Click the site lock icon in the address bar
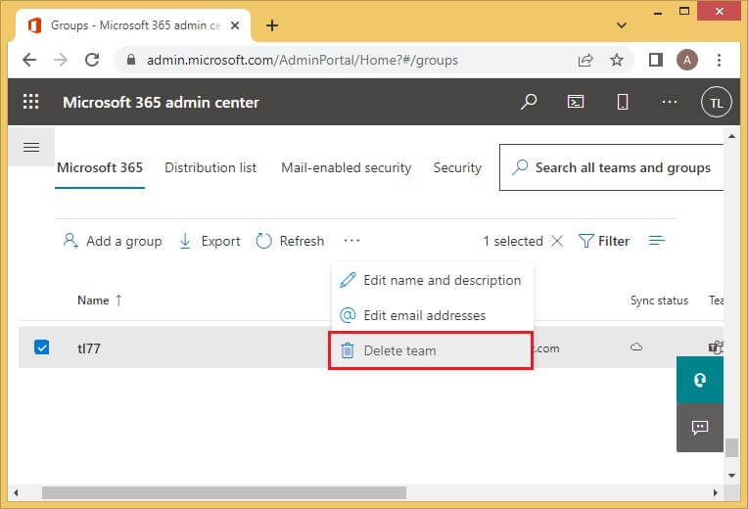Image resolution: width=748 pixels, height=509 pixels. 131,60
